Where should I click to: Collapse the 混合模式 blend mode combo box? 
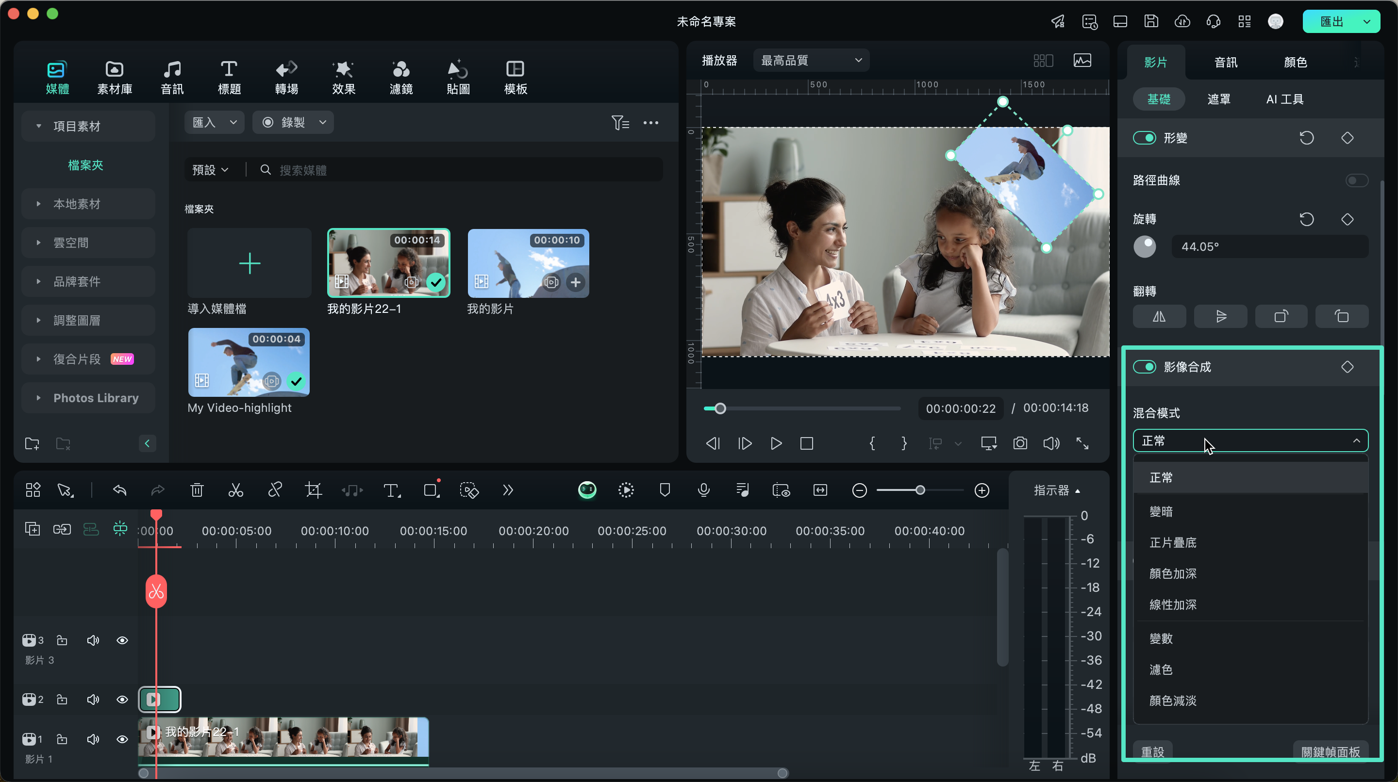(x=1250, y=440)
